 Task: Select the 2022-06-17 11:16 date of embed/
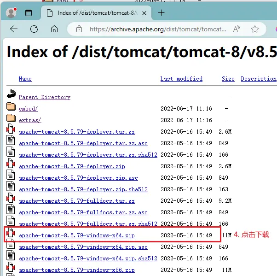(x=186, y=109)
